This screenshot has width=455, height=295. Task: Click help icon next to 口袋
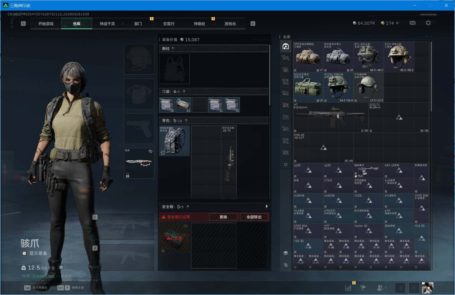[x=184, y=92]
